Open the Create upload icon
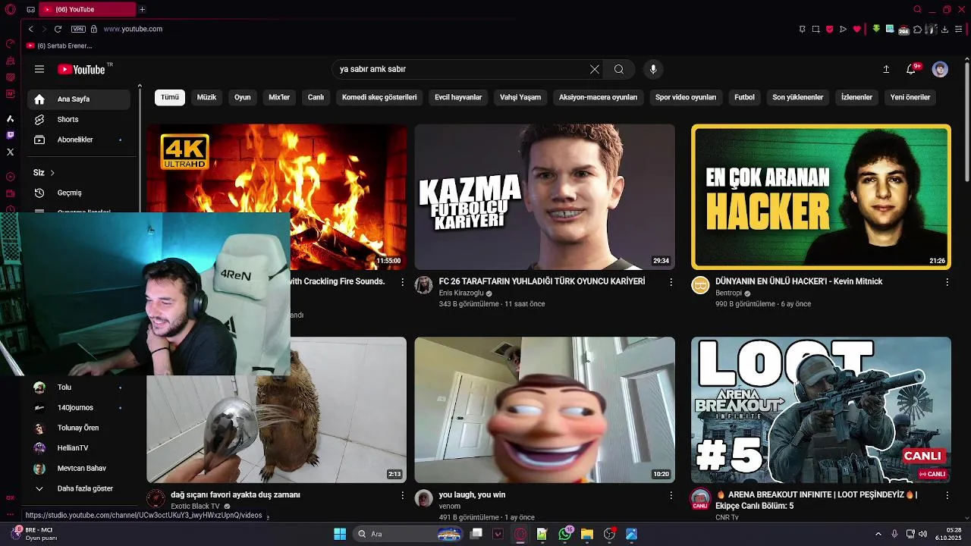Image resolution: width=971 pixels, height=546 pixels. [x=886, y=69]
